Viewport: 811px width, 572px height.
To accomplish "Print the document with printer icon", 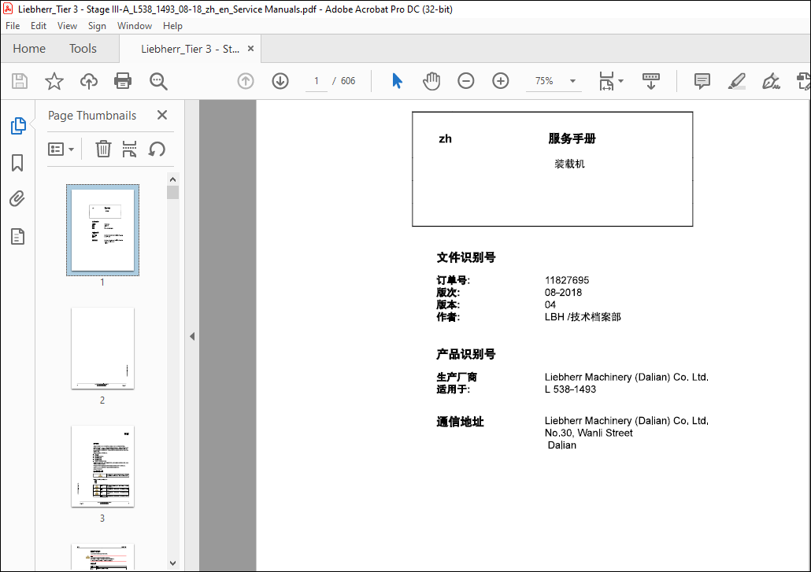I will pos(123,81).
